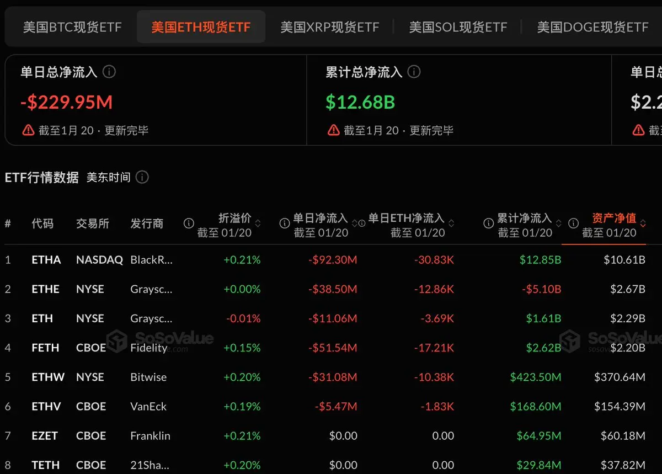The image size is (662, 474).
Task: Click the 累计总净流入 value $12.68B
Action: (360, 102)
